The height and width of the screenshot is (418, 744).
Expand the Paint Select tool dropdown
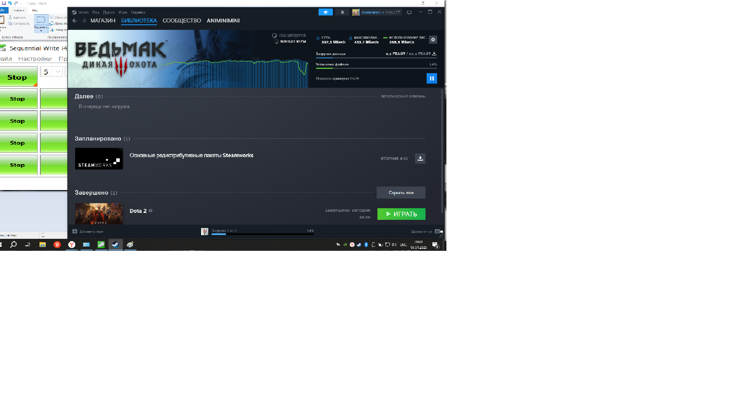point(41,31)
